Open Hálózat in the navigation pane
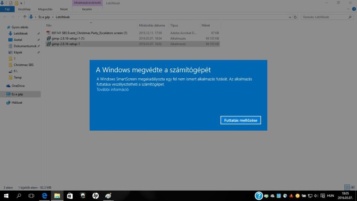 point(17,102)
